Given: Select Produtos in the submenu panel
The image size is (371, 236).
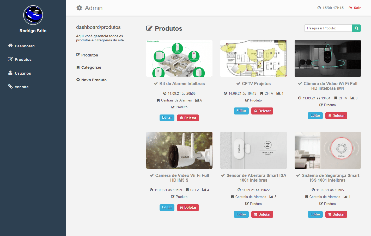Looking at the screenshot, I should point(89,55).
